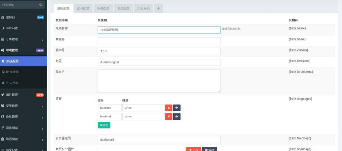Click the 请填写站点名称 hint text
Viewport: 342px width, 151px height.
231,29
